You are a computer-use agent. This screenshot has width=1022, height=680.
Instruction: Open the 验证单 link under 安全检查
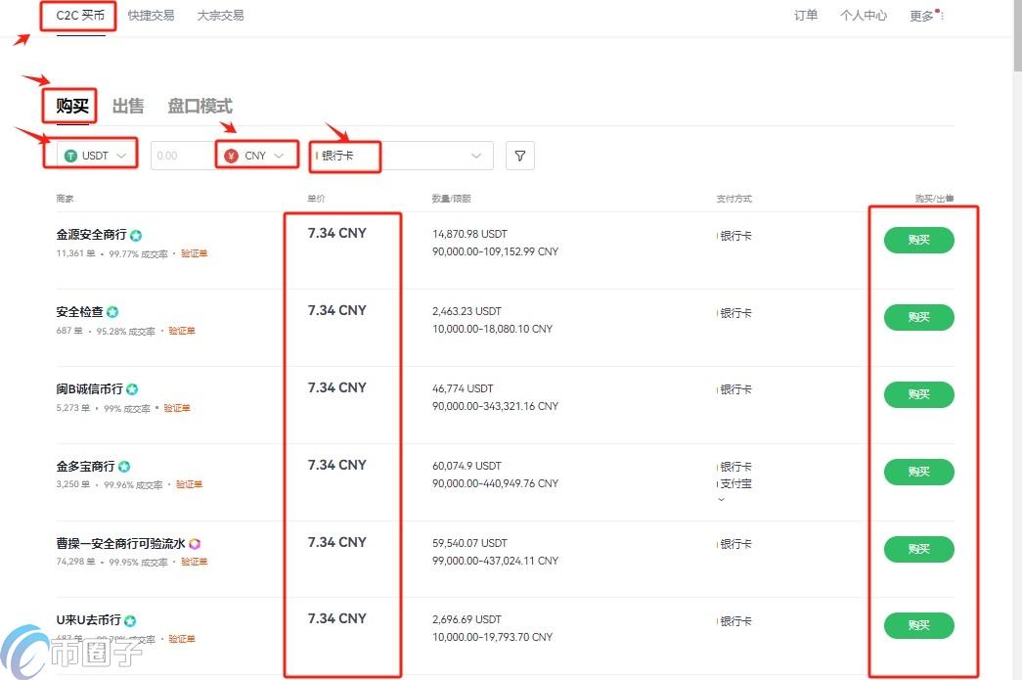click(x=182, y=331)
